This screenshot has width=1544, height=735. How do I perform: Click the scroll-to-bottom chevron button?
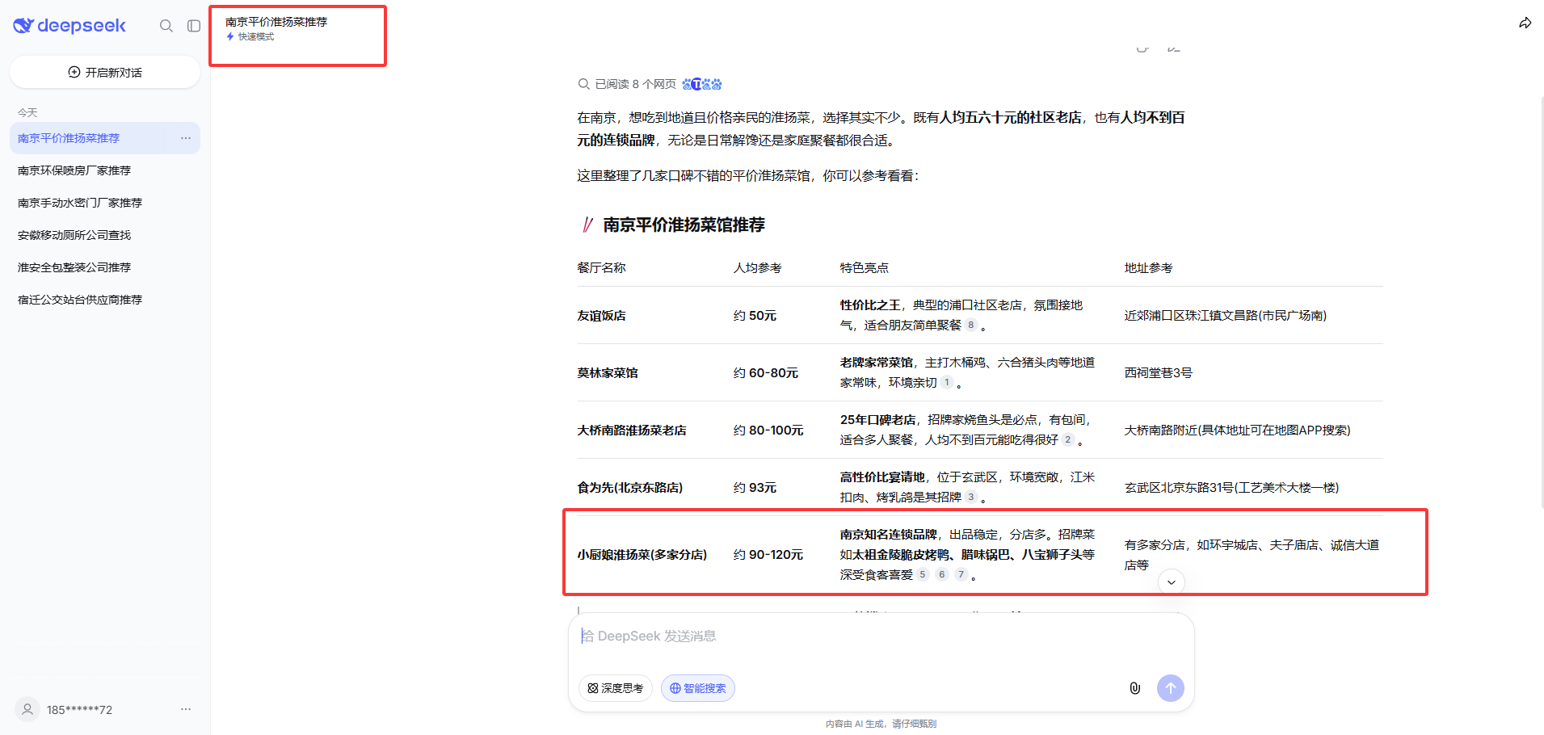(x=1172, y=582)
